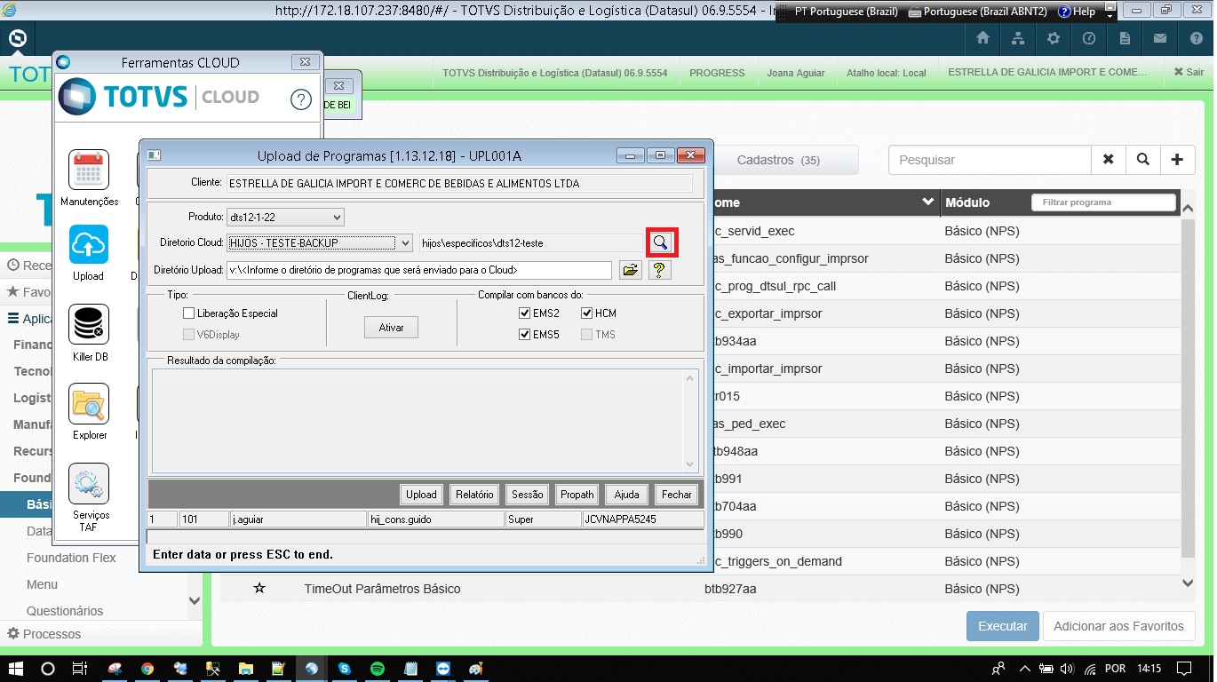This screenshot has width=1217, height=682.
Task: Uncheck the EMS2 database checkbox
Action: coord(525,313)
